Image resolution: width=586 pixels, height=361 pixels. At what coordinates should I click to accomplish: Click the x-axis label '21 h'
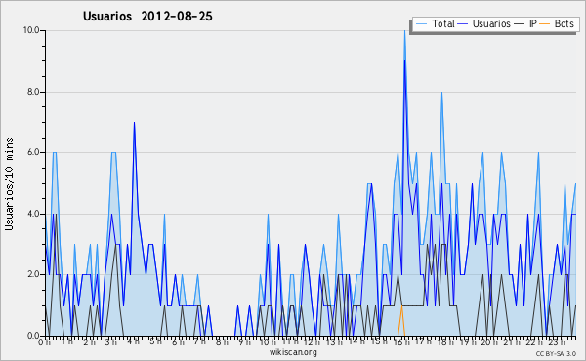click(x=512, y=341)
